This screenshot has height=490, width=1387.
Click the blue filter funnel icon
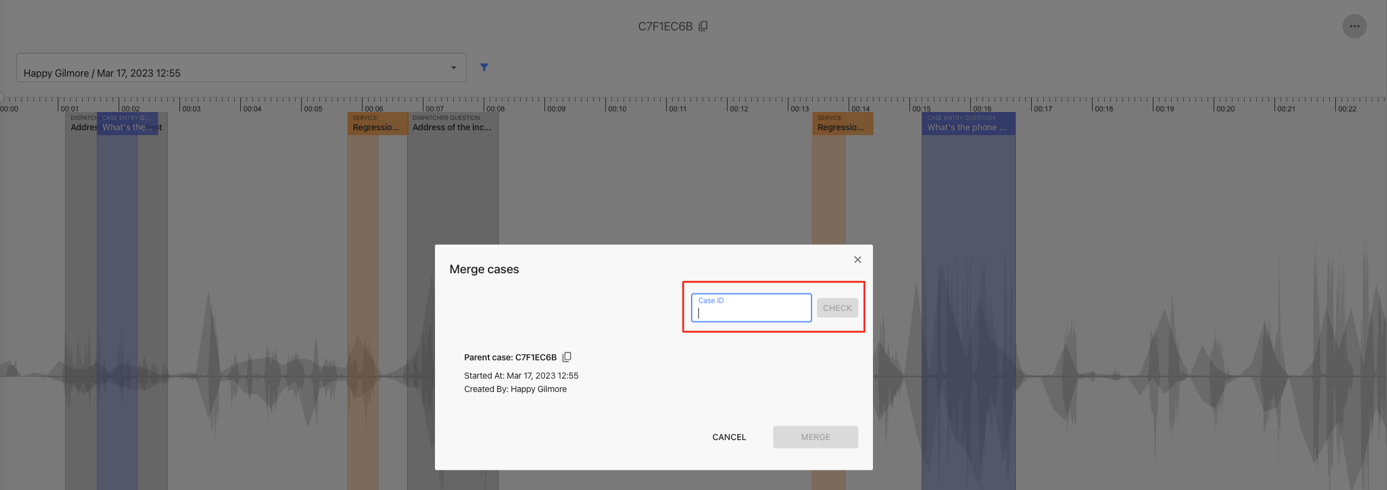pos(484,68)
